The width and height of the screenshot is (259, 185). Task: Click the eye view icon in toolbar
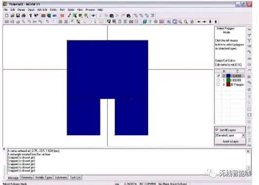(93, 16)
